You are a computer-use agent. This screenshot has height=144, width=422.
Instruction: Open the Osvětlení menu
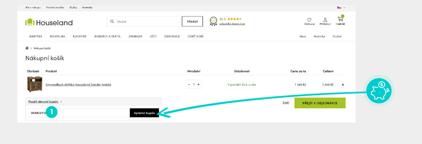coord(195,36)
